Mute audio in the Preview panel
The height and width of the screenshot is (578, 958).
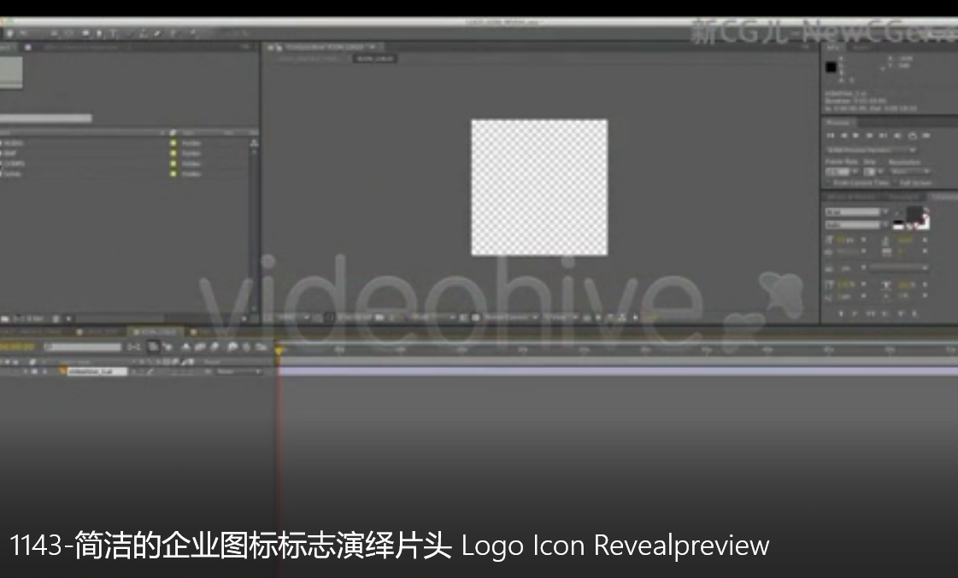pos(897,136)
